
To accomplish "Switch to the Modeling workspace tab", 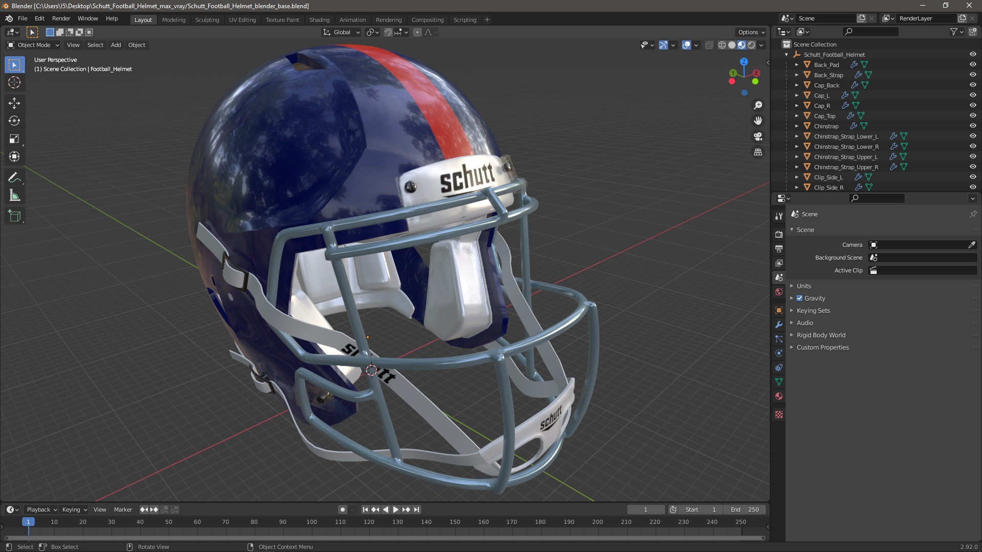I will (x=173, y=19).
